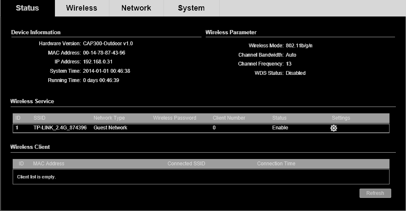The height and width of the screenshot is (211, 406).
Task: Click the Wireless Parameter section heading
Action: (x=231, y=33)
